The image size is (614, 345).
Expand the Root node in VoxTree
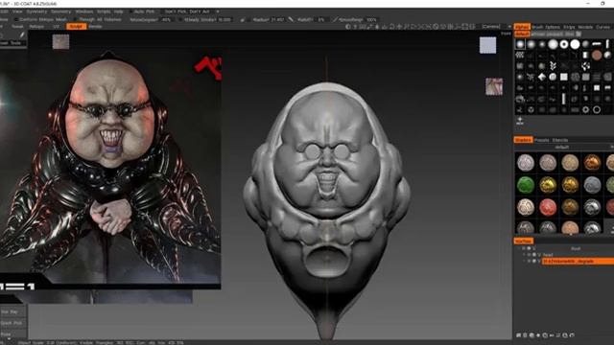(519, 248)
